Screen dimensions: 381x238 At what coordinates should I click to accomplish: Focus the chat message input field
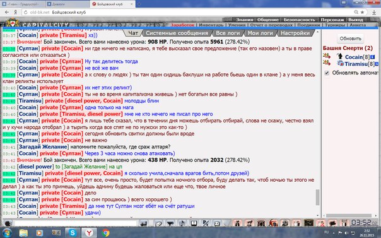click(76, 223)
